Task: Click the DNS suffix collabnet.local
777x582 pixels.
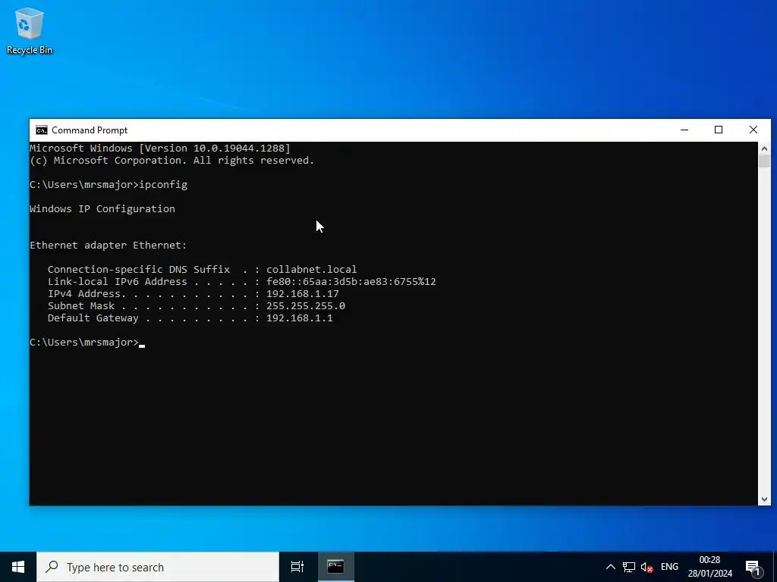Action: pos(312,269)
